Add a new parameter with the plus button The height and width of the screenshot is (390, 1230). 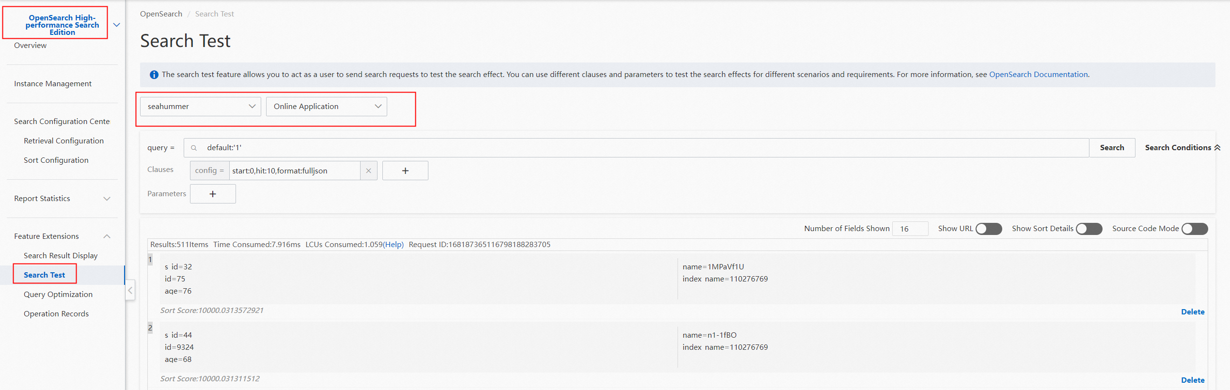213,194
